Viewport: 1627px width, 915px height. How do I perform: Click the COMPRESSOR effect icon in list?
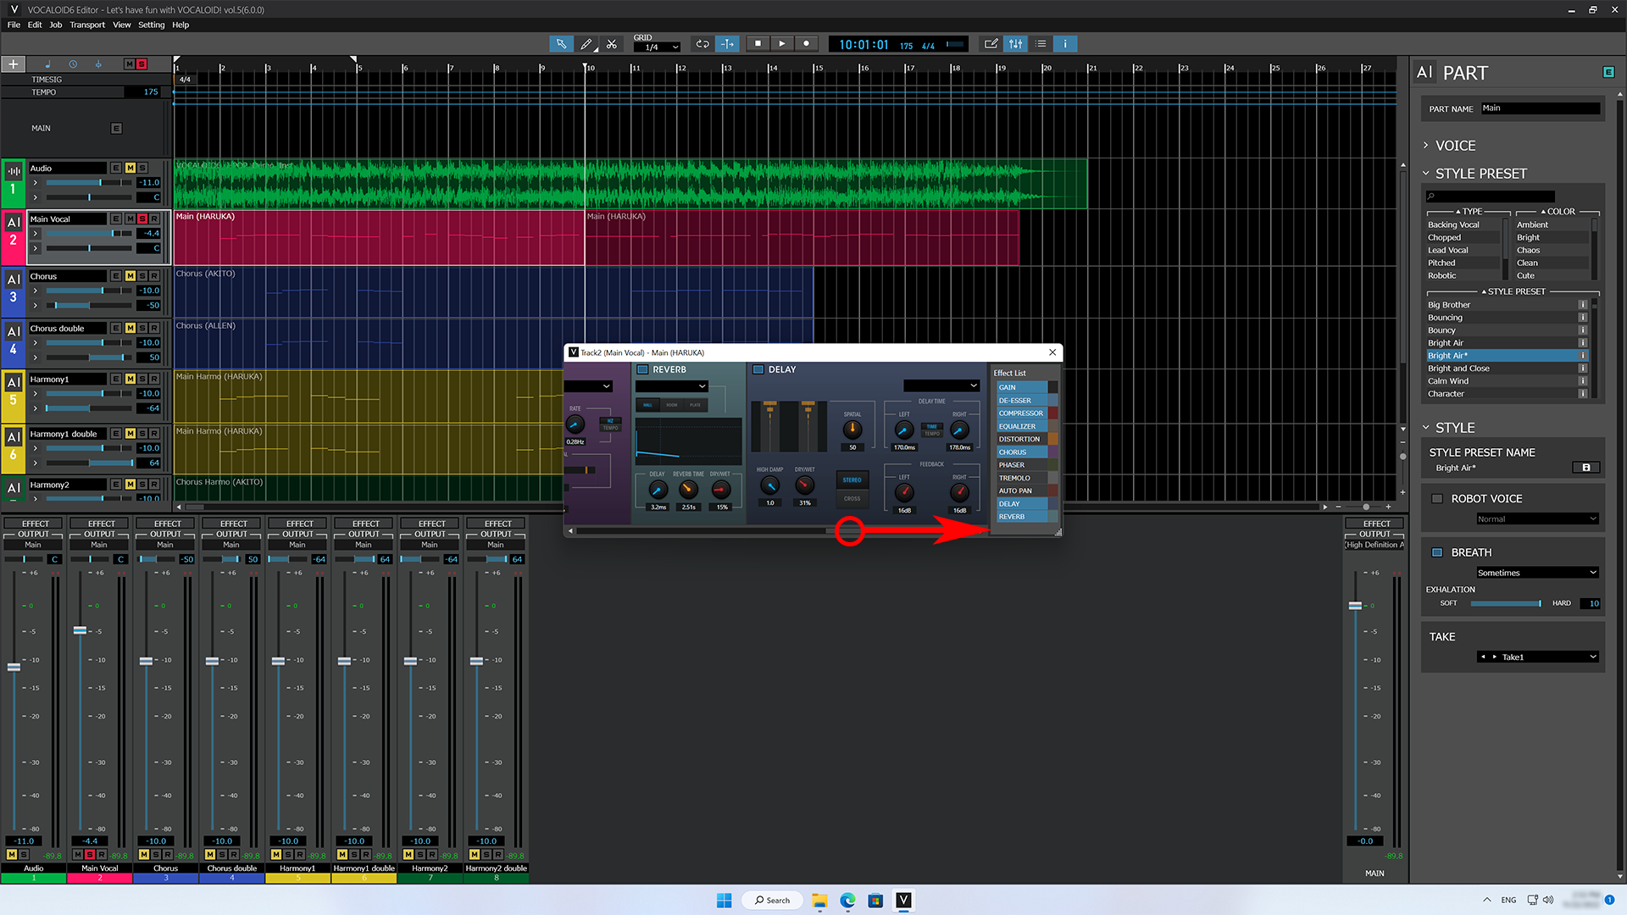pos(1020,413)
